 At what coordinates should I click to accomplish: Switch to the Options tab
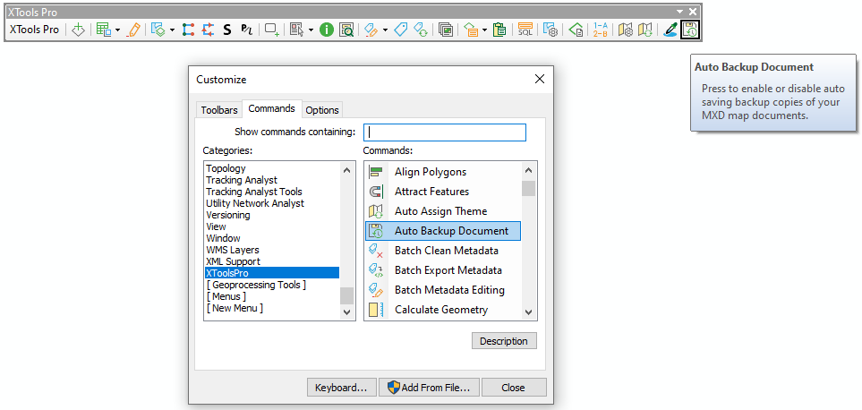[322, 110]
